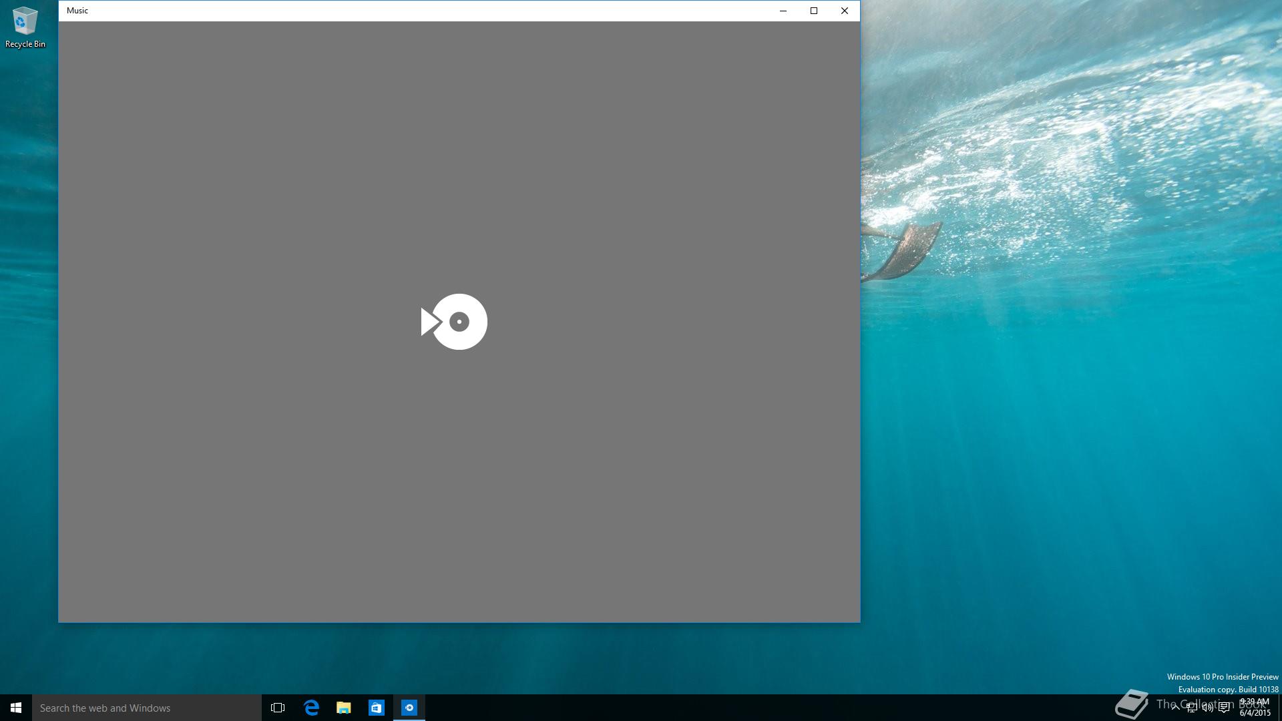Open the network status tray icon
The width and height of the screenshot is (1282, 721).
1191,708
